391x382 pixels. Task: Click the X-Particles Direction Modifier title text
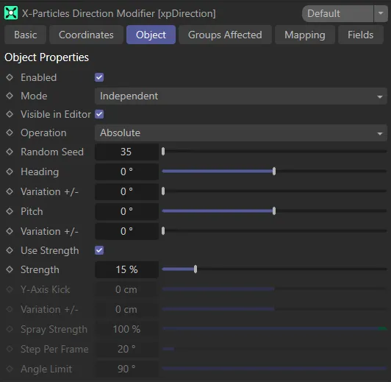click(x=119, y=13)
